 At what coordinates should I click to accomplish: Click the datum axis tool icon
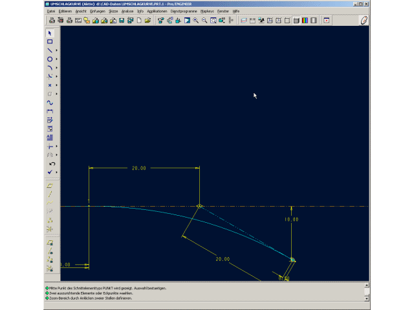(50, 194)
